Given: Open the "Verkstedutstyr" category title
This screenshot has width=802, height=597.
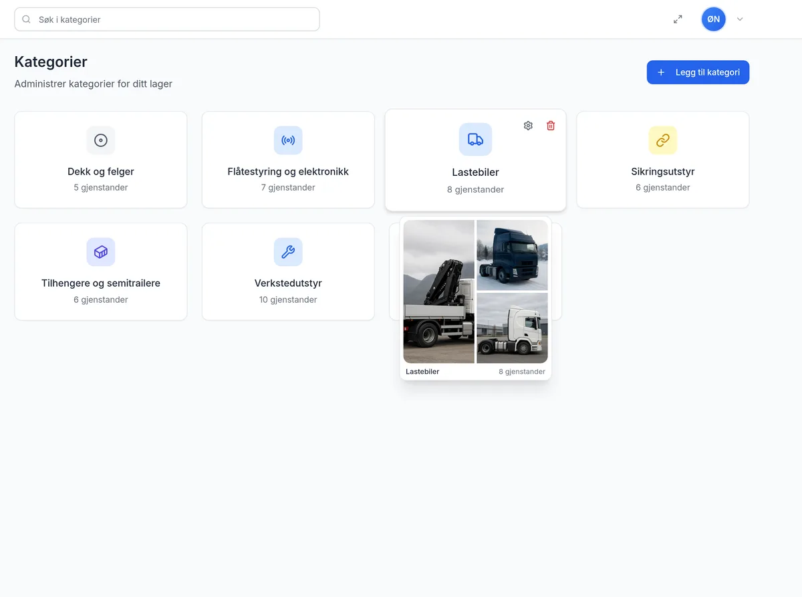Looking at the screenshot, I should 288,283.
